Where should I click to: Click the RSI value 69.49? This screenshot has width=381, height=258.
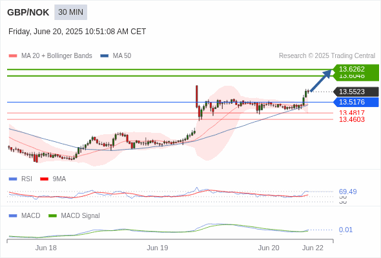[347, 192]
